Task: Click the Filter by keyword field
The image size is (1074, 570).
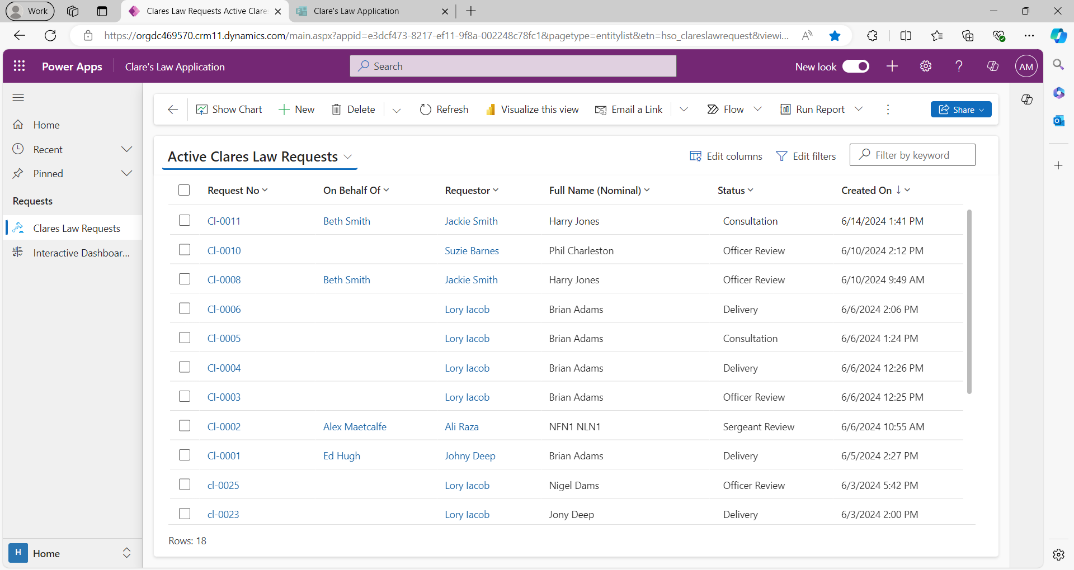Action: [x=917, y=155]
